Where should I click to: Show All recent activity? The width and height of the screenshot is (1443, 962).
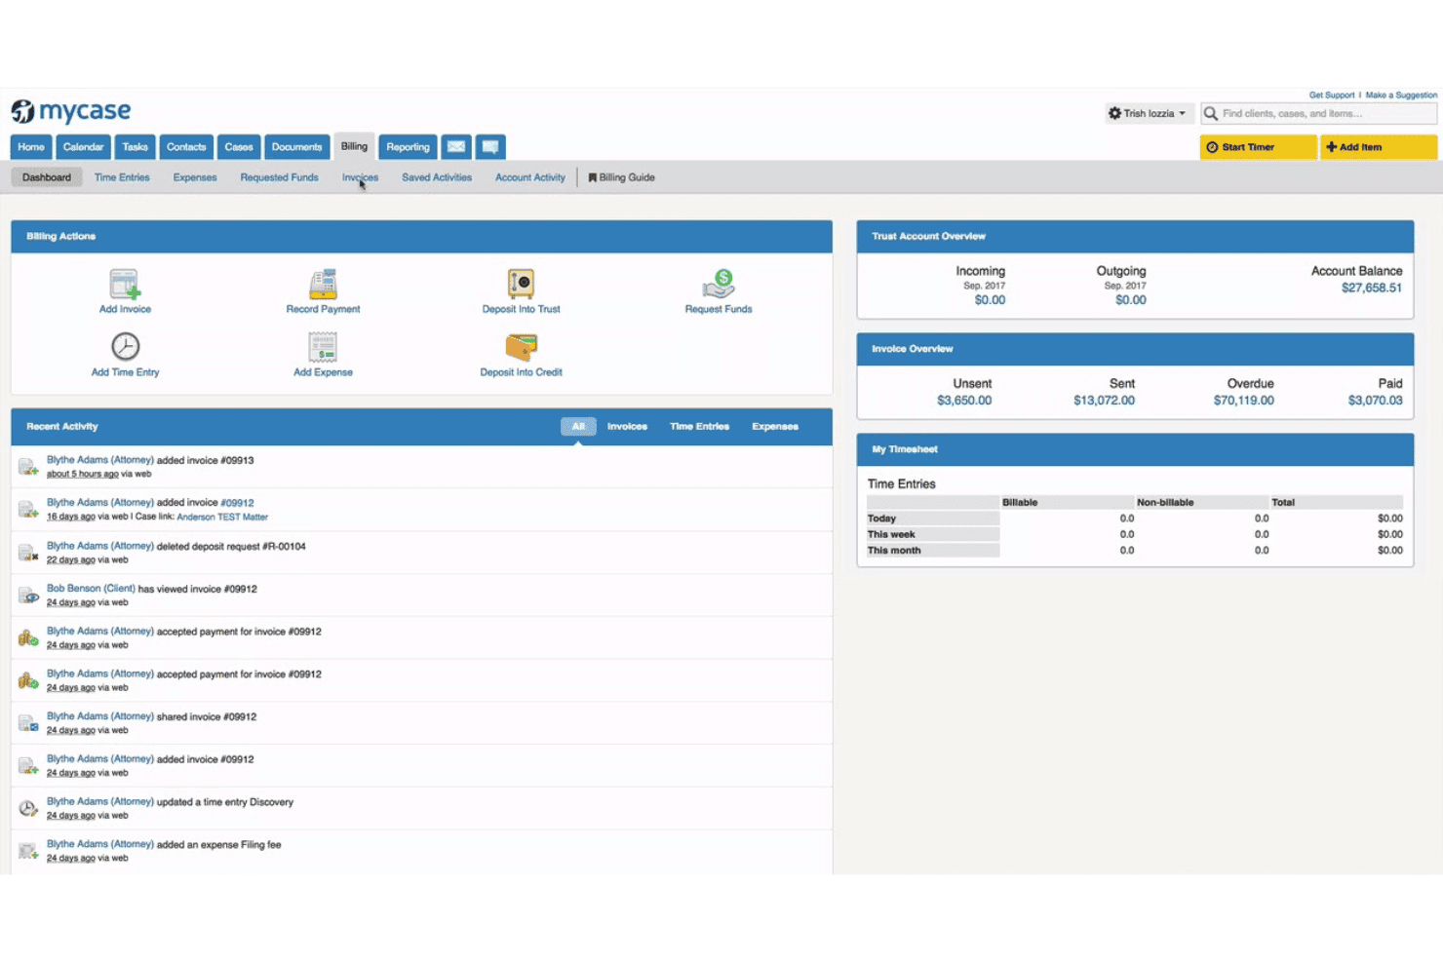(578, 427)
